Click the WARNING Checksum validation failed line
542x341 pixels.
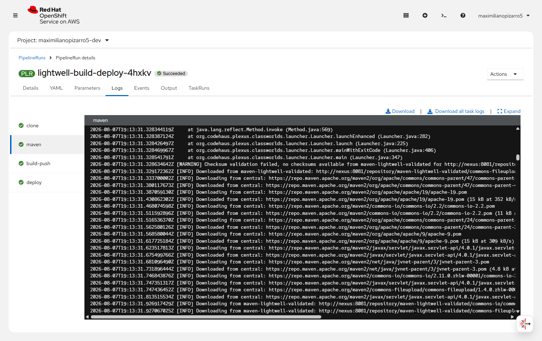pyautogui.click(x=302, y=164)
